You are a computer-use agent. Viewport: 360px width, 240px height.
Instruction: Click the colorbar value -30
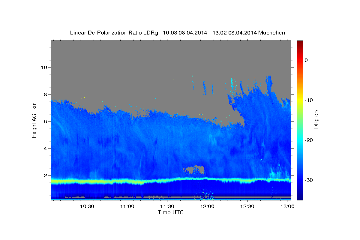[309, 180]
